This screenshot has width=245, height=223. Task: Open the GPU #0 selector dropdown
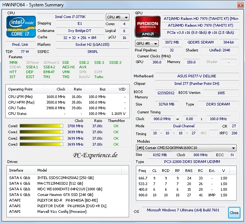click(147, 43)
